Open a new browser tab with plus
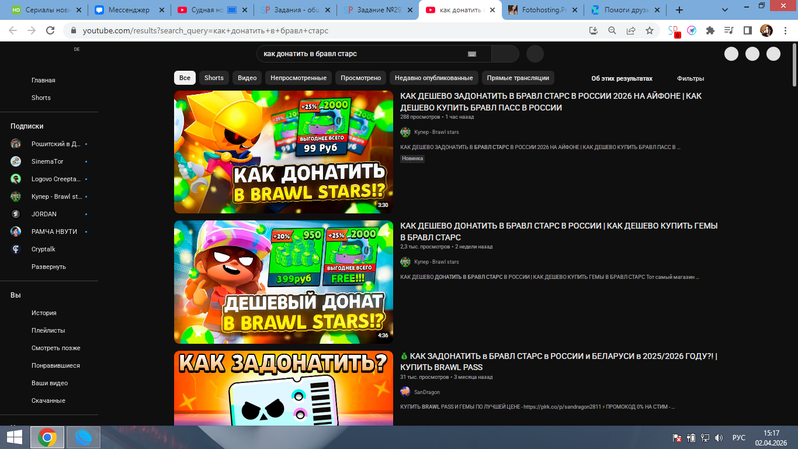The image size is (798, 449). pyautogui.click(x=679, y=10)
